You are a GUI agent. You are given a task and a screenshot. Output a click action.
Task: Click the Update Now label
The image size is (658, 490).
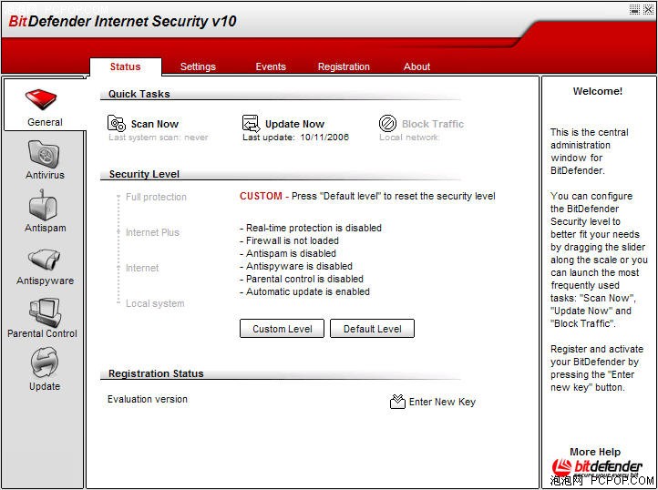pos(294,124)
